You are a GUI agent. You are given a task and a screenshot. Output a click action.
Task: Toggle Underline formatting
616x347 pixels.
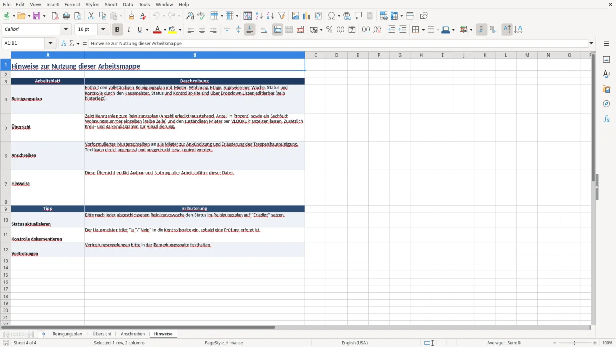click(139, 30)
